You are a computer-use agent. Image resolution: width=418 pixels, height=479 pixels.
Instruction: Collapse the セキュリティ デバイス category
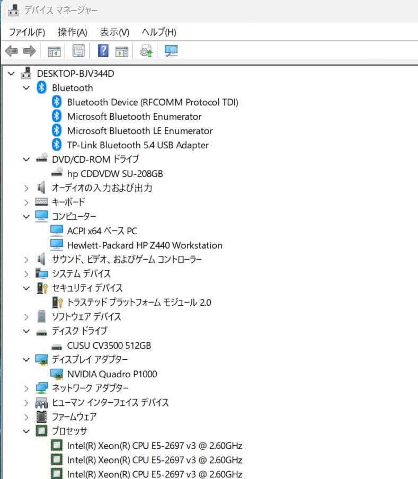point(26,288)
